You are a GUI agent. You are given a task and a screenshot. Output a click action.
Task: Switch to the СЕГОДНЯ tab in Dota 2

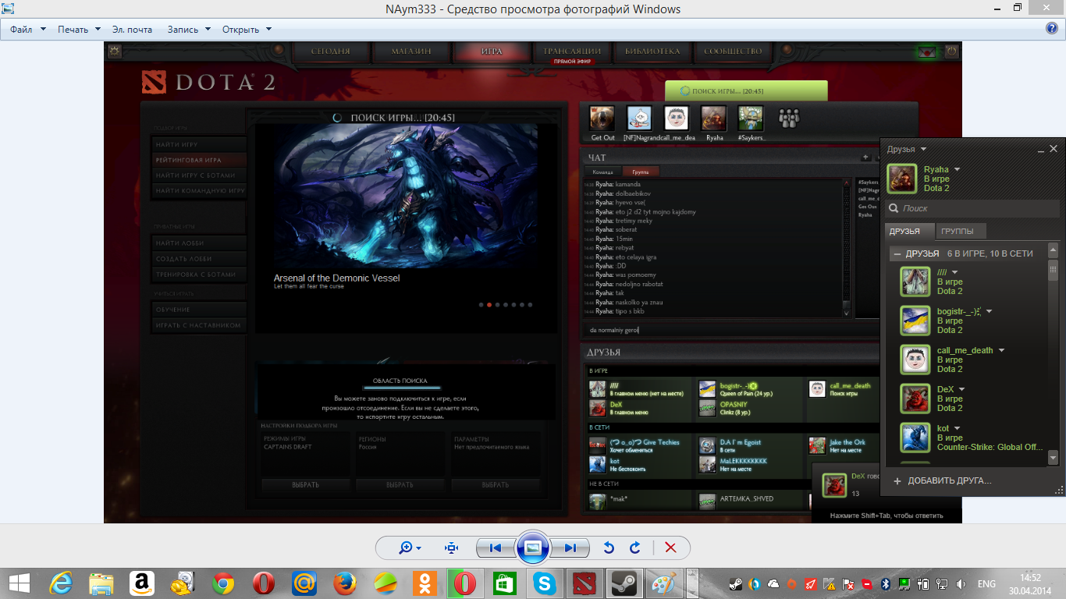click(330, 51)
